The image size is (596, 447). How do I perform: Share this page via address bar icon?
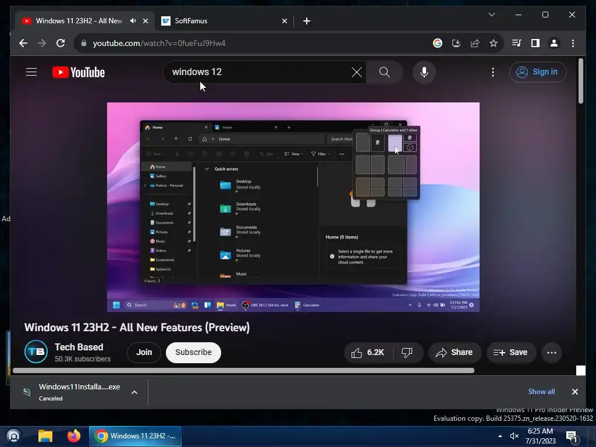[x=475, y=43]
